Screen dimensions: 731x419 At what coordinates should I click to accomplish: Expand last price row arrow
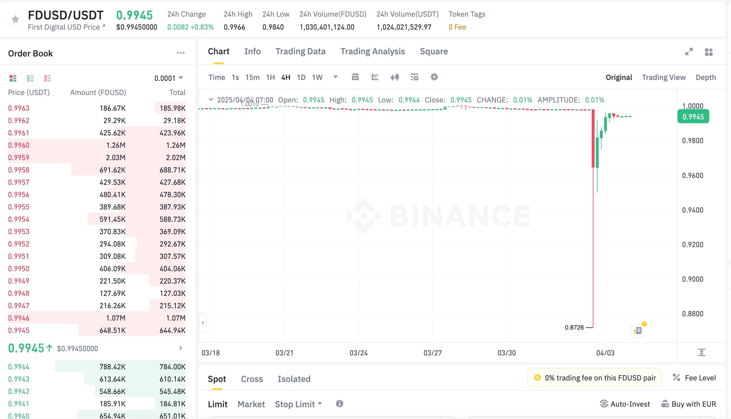pyautogui.click(x=181, y=348)
